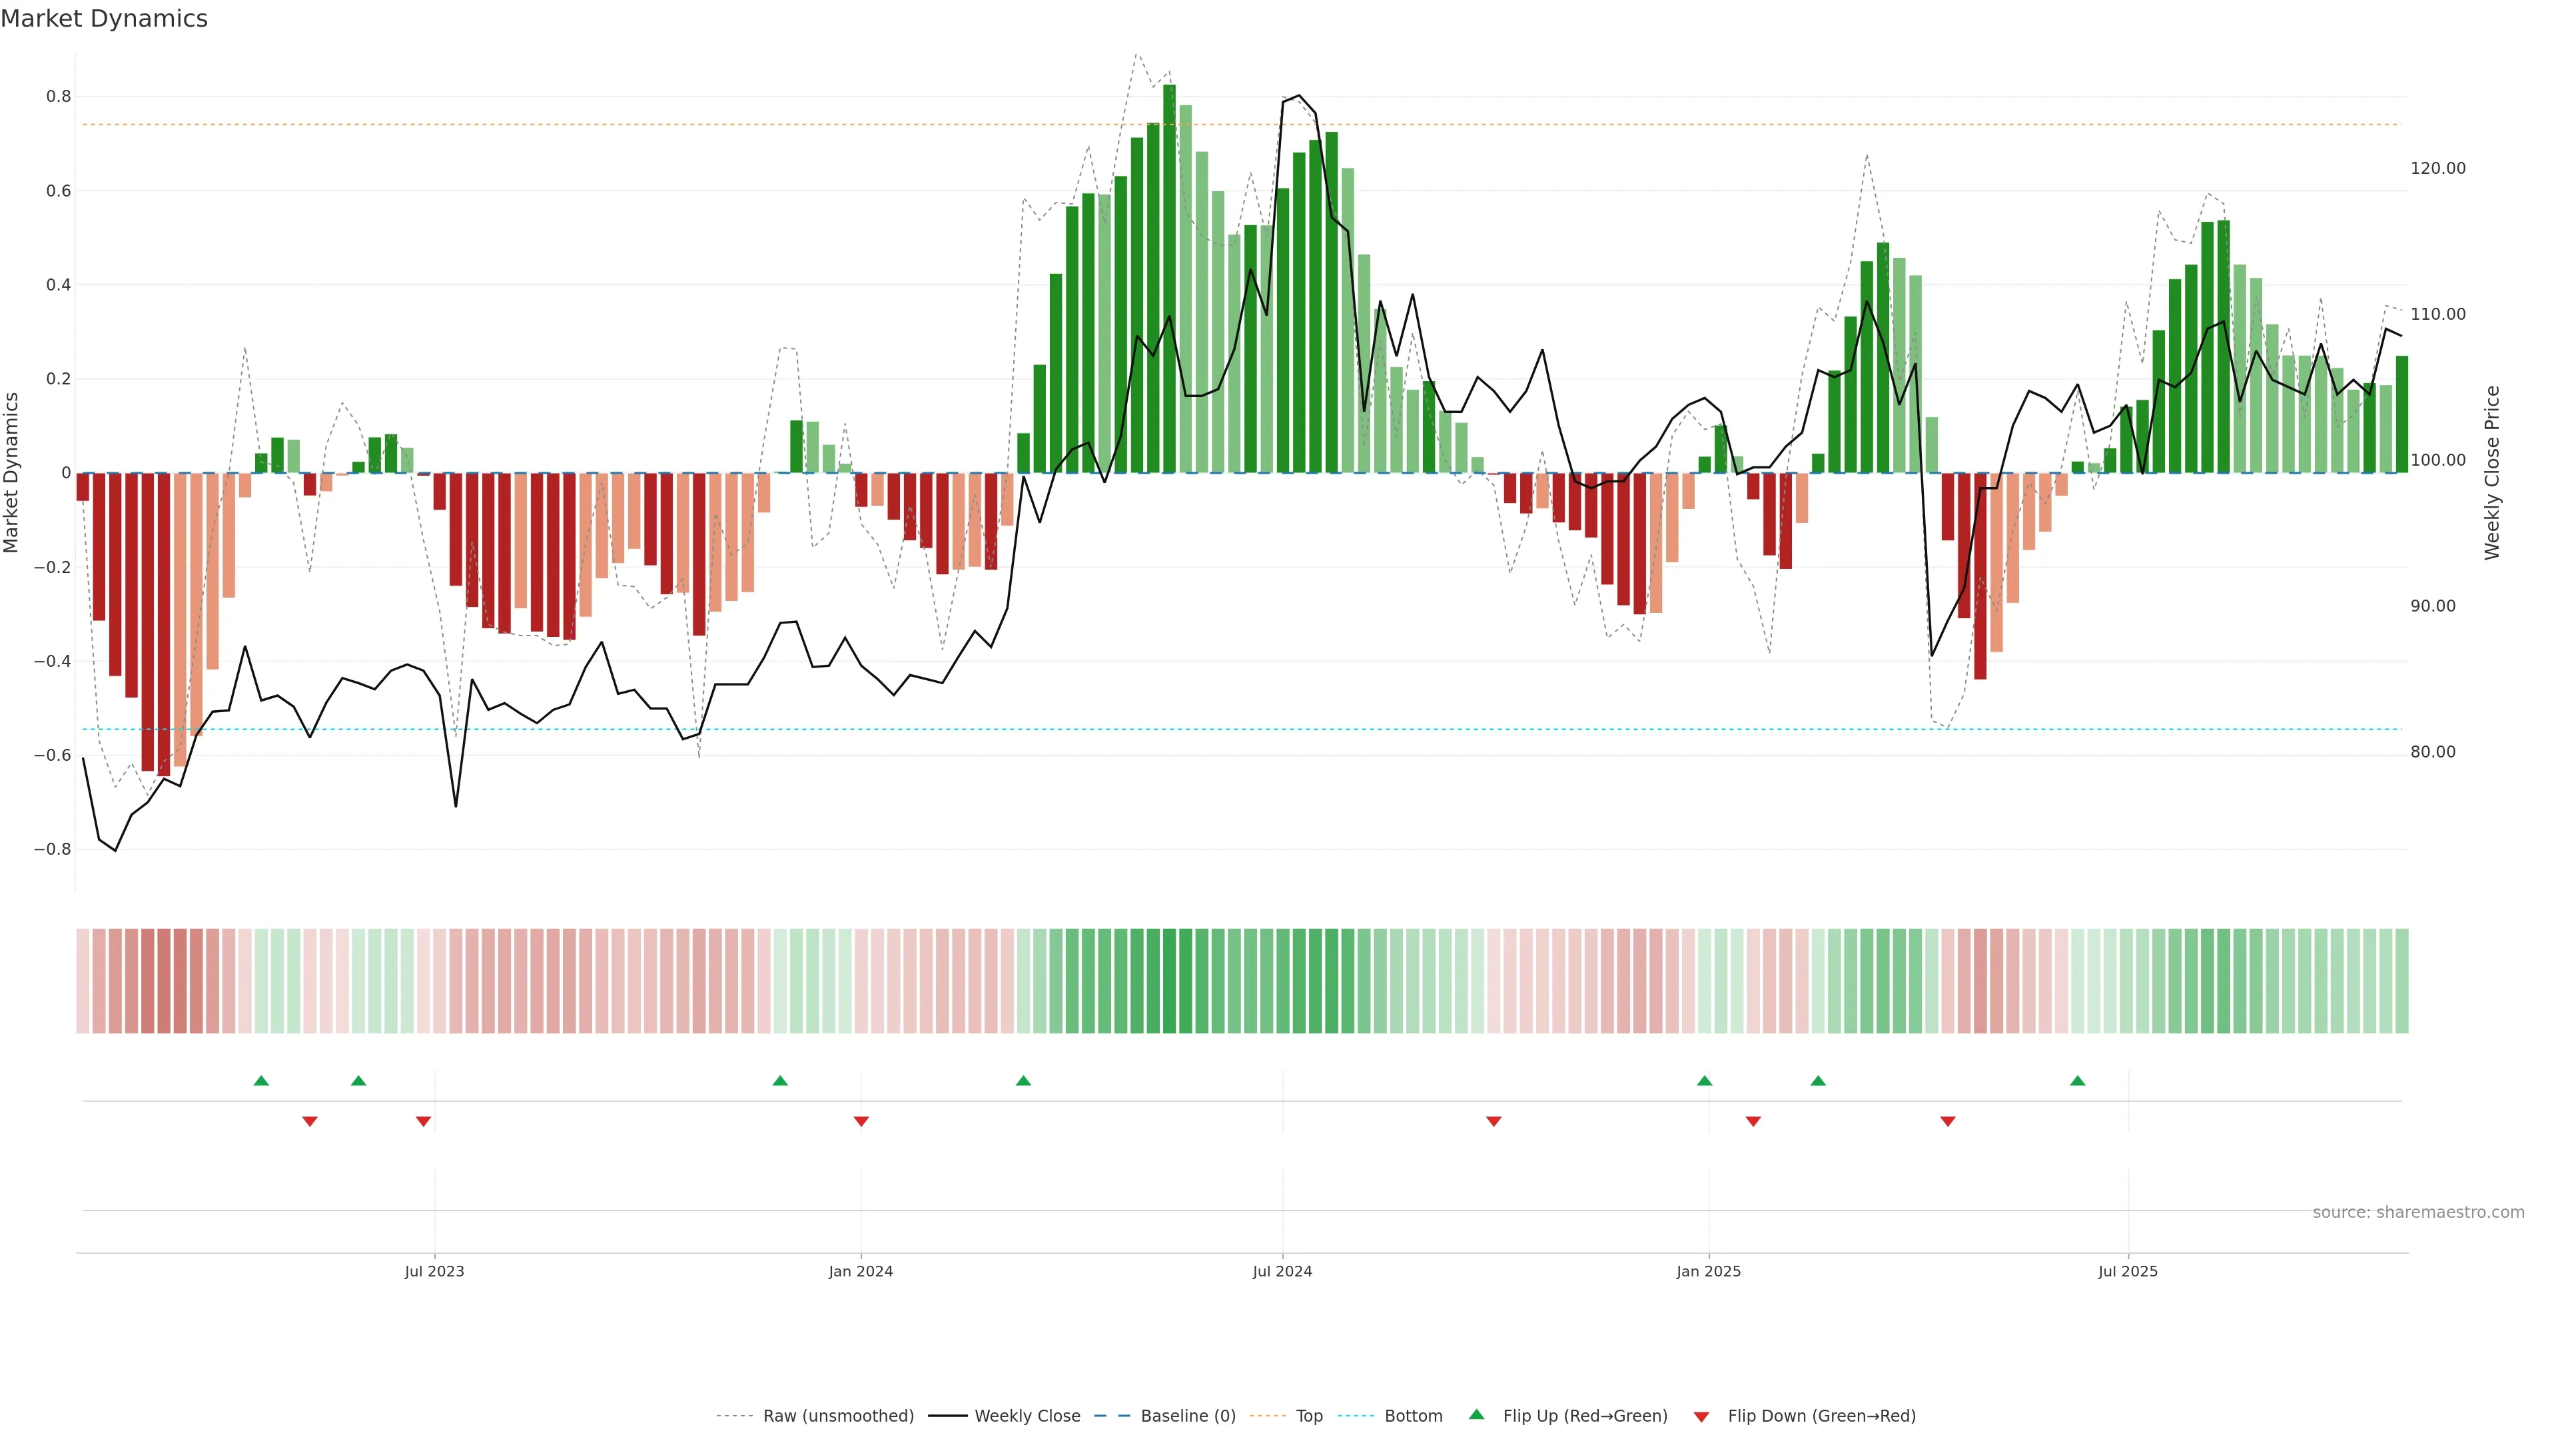Click the red flip-down marker at Jan 2024

coord(861,1121)
